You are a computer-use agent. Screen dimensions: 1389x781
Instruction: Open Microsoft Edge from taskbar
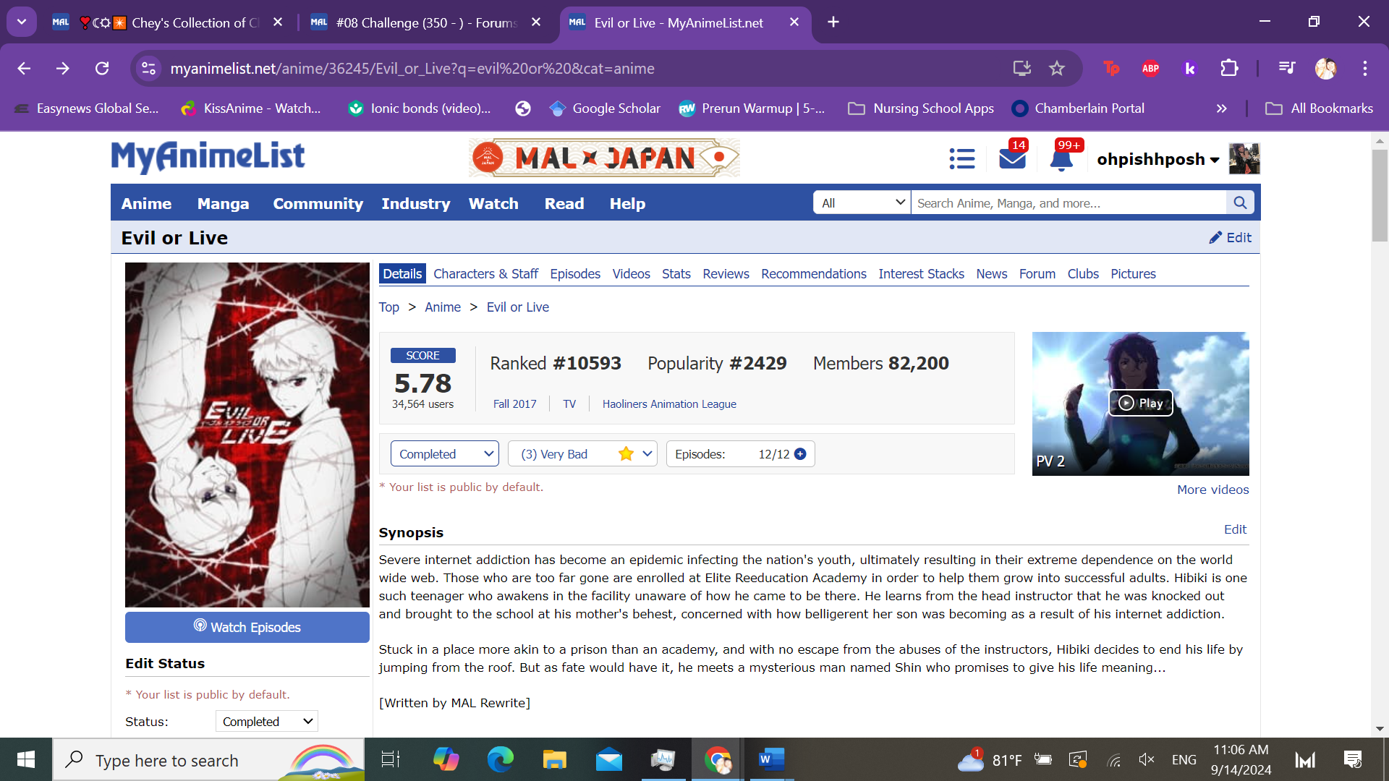pyautogui.click(x=500, y=759)
